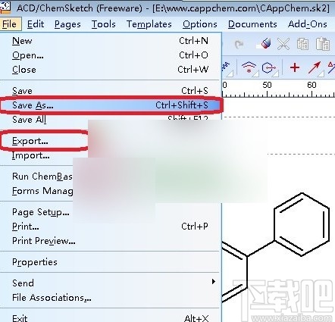Open the Options menu
This screenshot has width=335, height=322.
200,24
